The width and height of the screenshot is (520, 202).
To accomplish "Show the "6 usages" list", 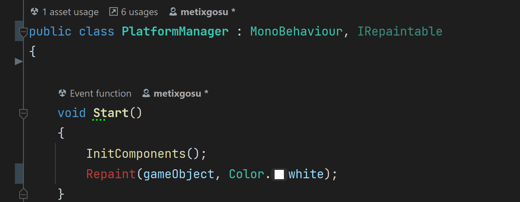I will pos(139,12).
